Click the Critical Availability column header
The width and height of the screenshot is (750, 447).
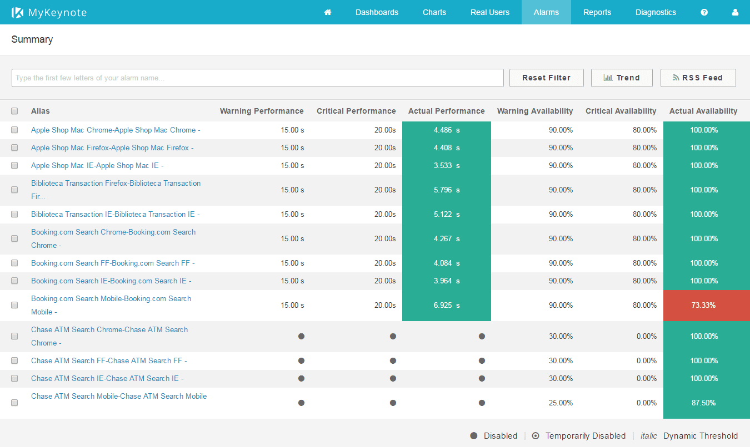pyautogui.click(x=621, y=111)
